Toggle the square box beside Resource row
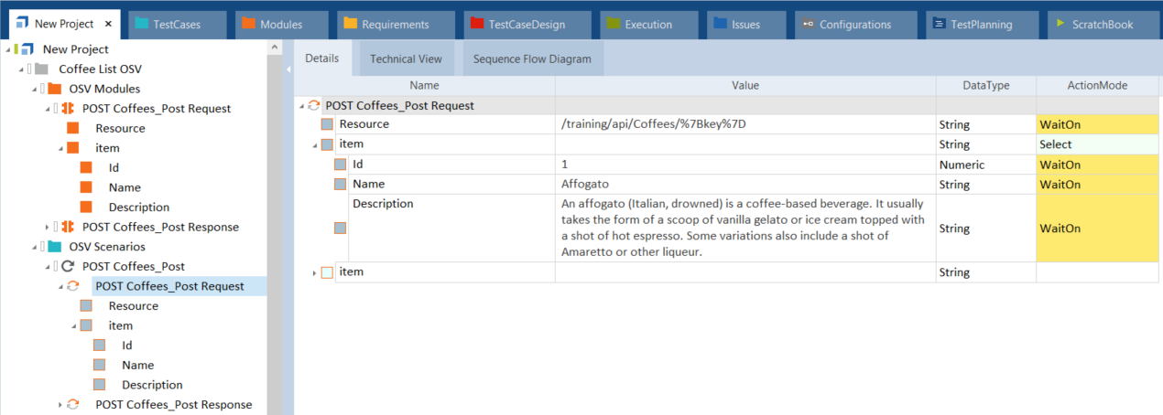Image resolution: width=1163 pixels, height=415 pixels. point(327,124)
